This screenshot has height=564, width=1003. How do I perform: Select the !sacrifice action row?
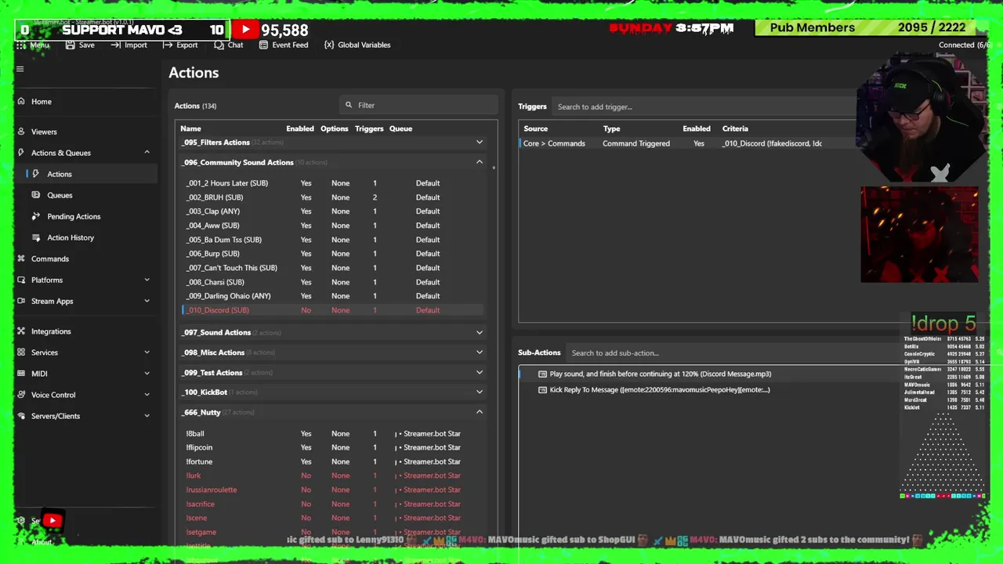click(x=333, y=504)
